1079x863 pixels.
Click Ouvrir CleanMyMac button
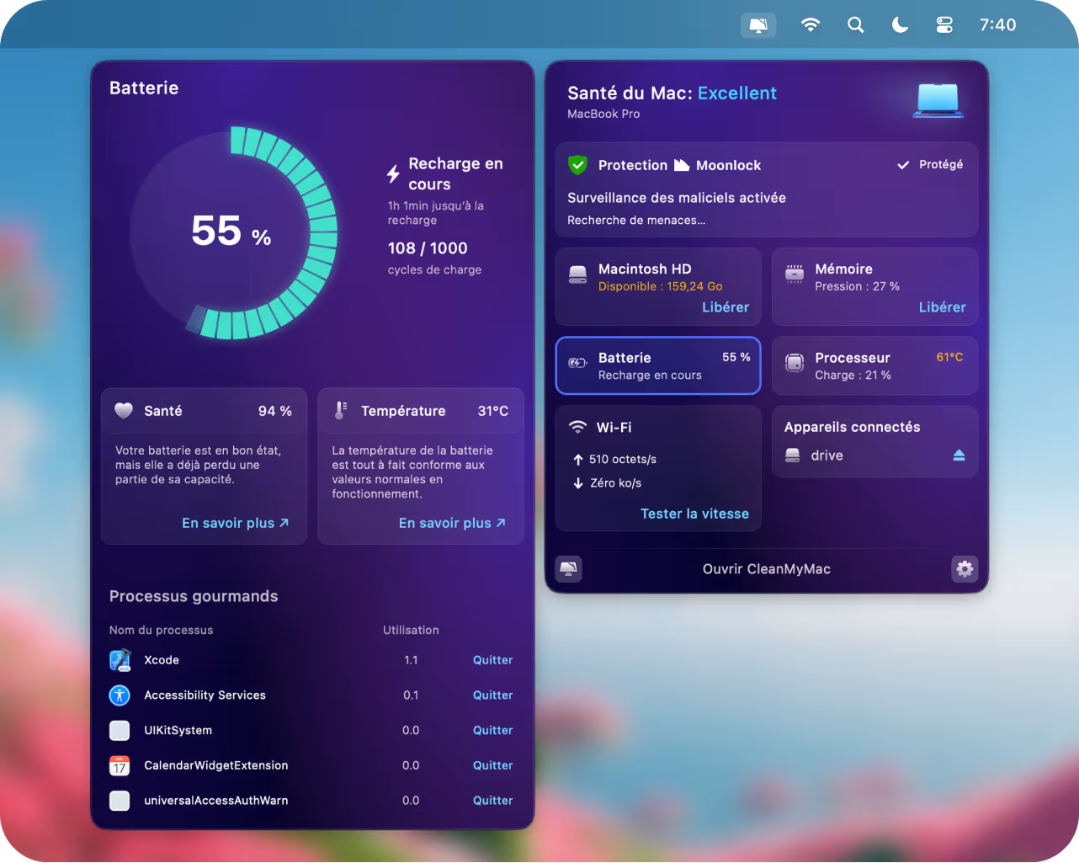pos(767,569)
